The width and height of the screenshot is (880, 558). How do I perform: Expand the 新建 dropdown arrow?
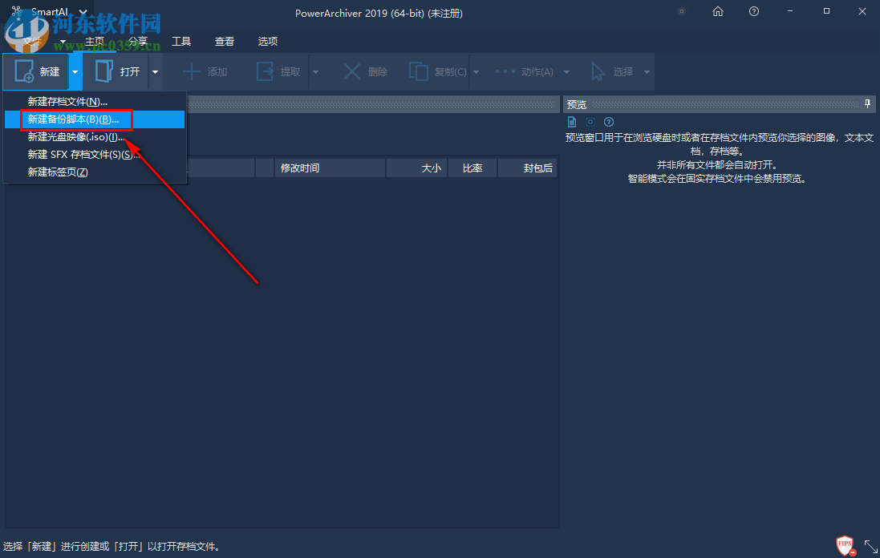point(74,71)
